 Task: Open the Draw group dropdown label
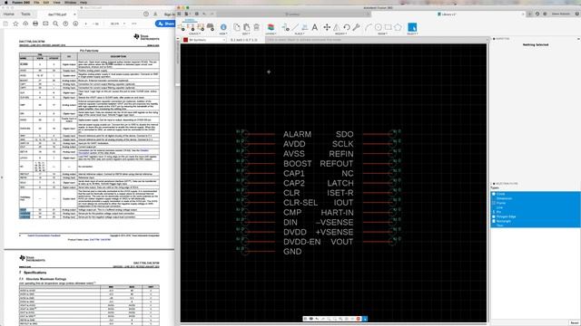click(x=382, y=34)
